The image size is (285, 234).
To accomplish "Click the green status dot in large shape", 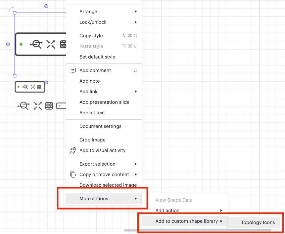I will pyautogui.click(x=21, y=44).
